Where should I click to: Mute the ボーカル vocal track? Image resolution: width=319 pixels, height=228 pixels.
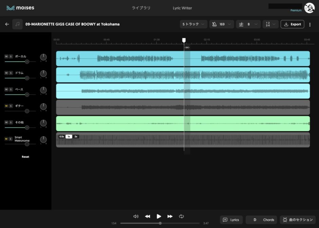pyautogui.click(x=6, y=56)
